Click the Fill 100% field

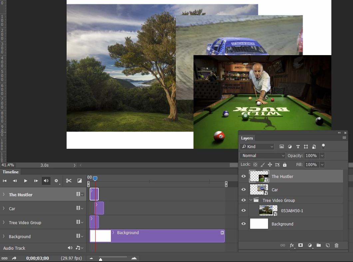tap(312, 165)
